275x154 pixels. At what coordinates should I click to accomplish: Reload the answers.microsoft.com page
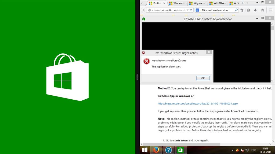pos(191,10)
